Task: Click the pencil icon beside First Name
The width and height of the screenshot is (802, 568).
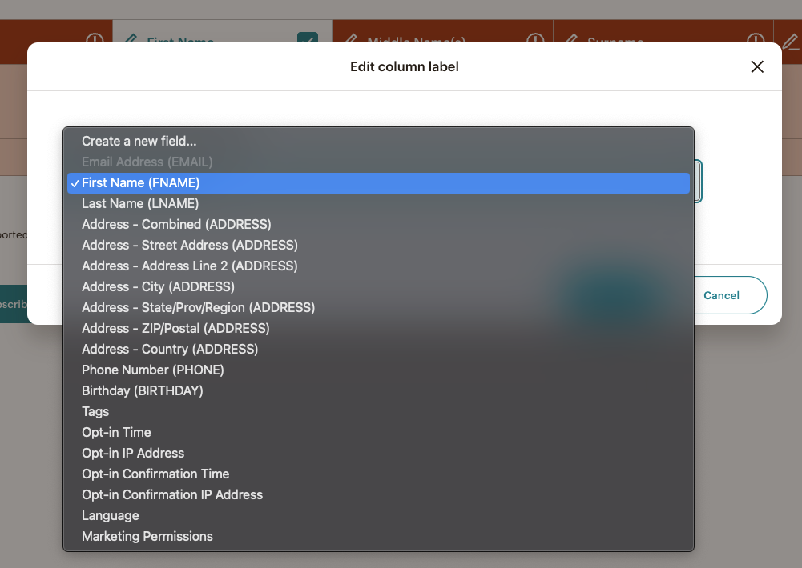Action: tap(131, 38)
